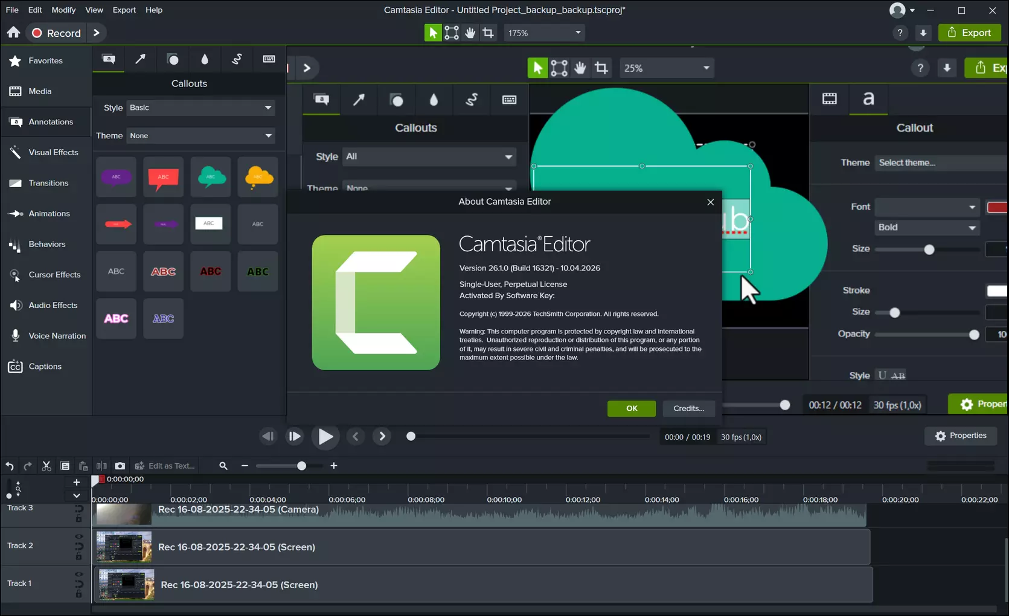The image size is (1009, 616).
Task: Take a snapshot with the camera icon
Action: [x=120, y=466]
